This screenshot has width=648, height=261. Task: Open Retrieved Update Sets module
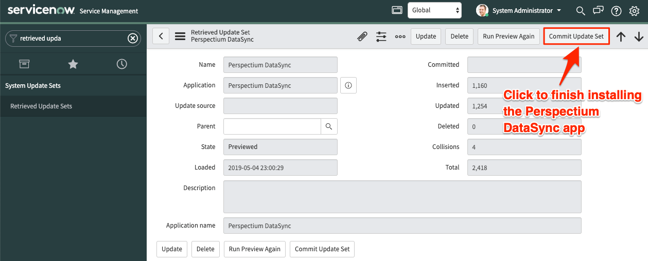click(x=41, y=106)
